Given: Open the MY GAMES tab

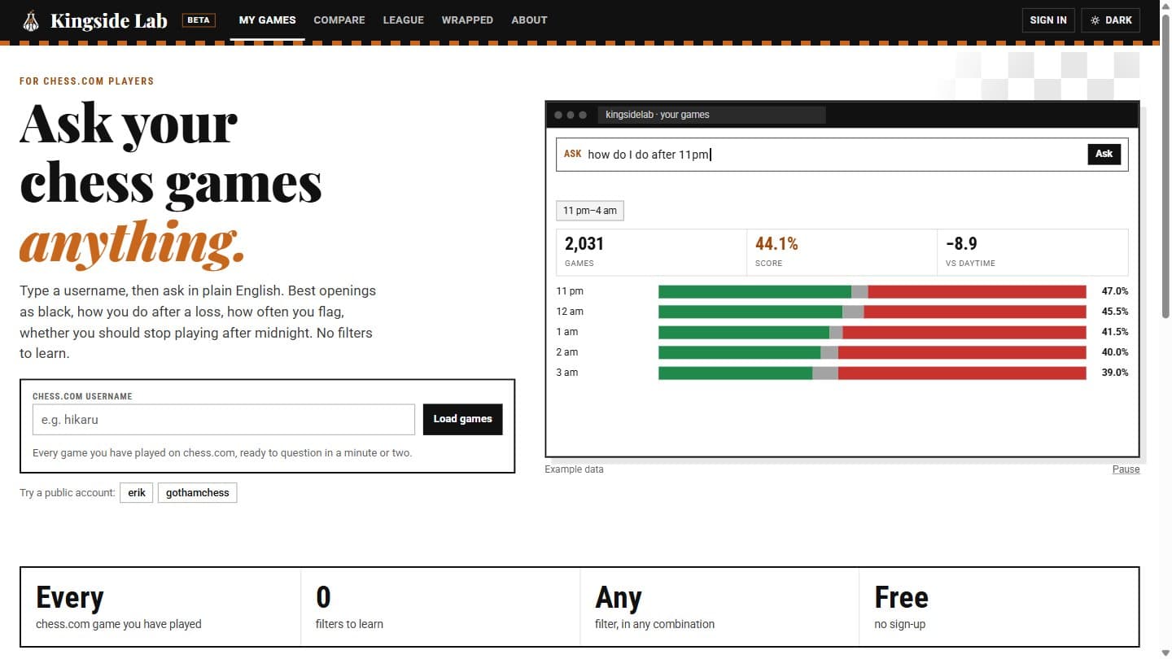Looking at the screenshot, I should coord(268,20).
